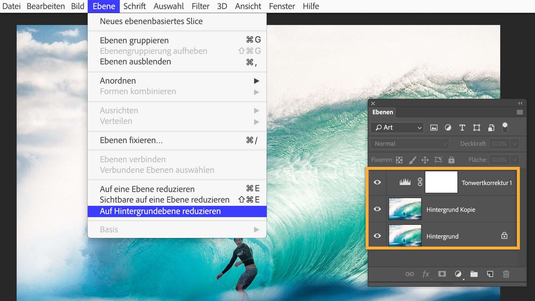Open the 3D menu
535x301 pixels.
click(x=222, y=6)
